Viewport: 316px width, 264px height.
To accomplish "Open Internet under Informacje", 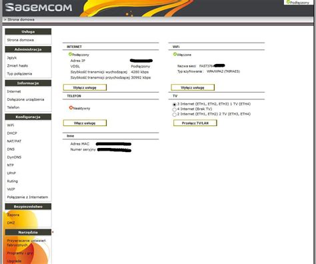I will tap(14, 91).
